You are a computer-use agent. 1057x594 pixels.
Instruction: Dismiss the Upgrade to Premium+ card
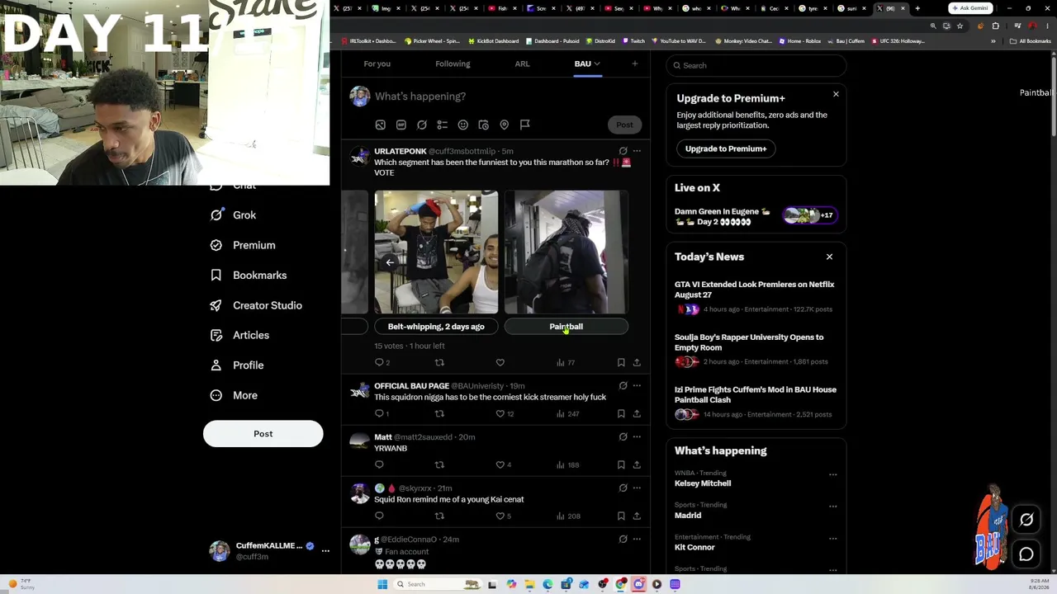pyautogui.click(x=836, y=94)
